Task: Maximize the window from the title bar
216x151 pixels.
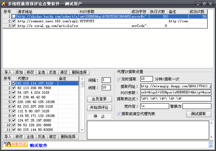Action: 204,4
